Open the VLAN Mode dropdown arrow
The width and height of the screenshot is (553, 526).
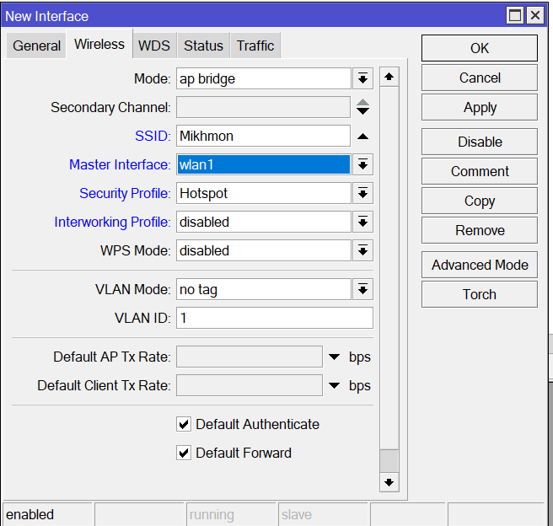pos(362,289)
